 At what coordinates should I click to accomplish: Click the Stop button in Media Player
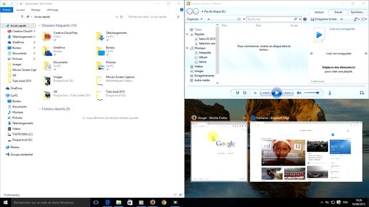(x=255, y=93)
